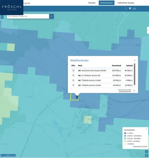The image size is (149, 158).
Task: Click the search button beside the address field
Action: click(x=51, y=16)
